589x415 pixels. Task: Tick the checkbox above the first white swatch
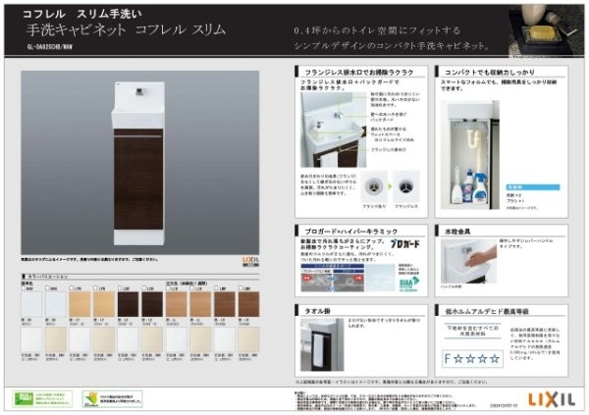[24, 288]
